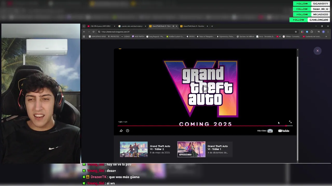
Task: Open the CODIGO bookmark
Action: tap(126, 36)
